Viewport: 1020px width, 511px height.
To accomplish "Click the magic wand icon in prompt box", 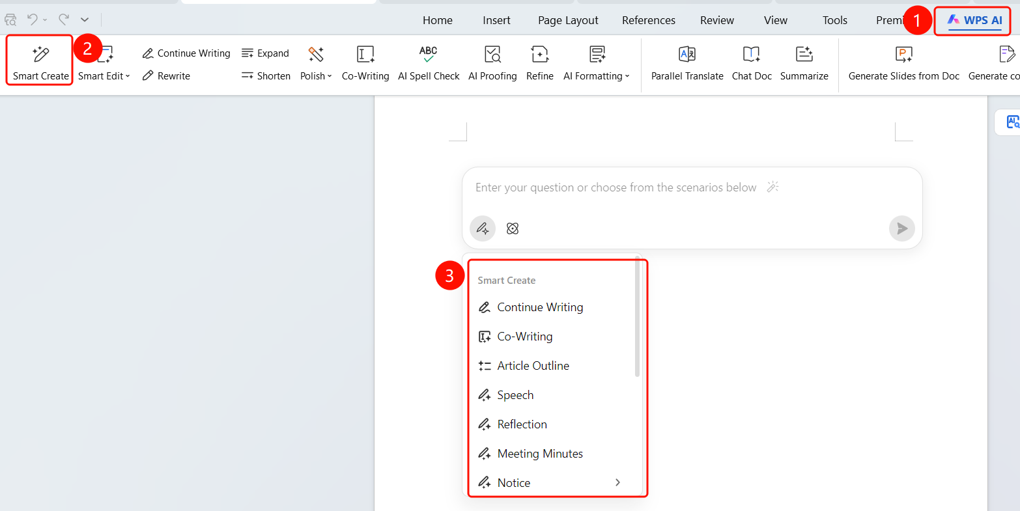I will [773, 187].
